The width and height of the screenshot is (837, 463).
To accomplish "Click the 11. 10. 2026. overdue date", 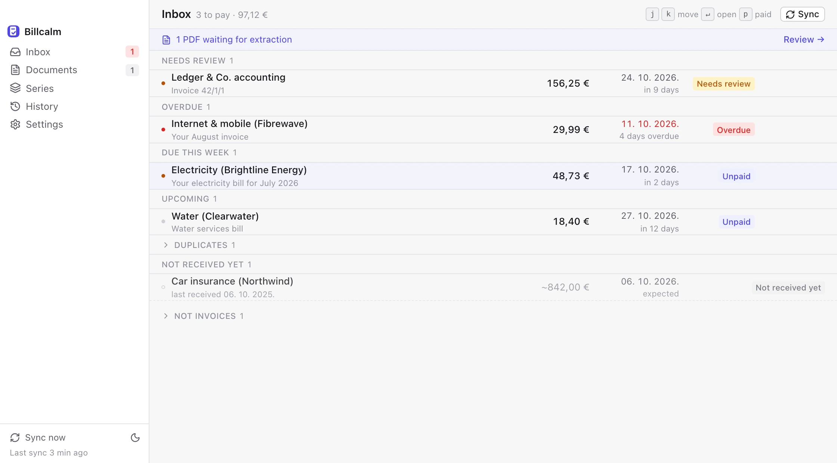I will (650, 124).
